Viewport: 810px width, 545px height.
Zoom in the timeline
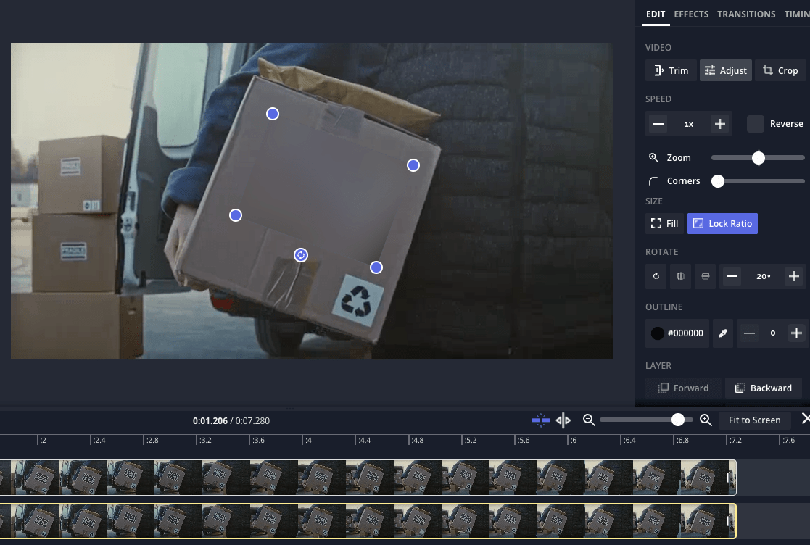[706, 420]
